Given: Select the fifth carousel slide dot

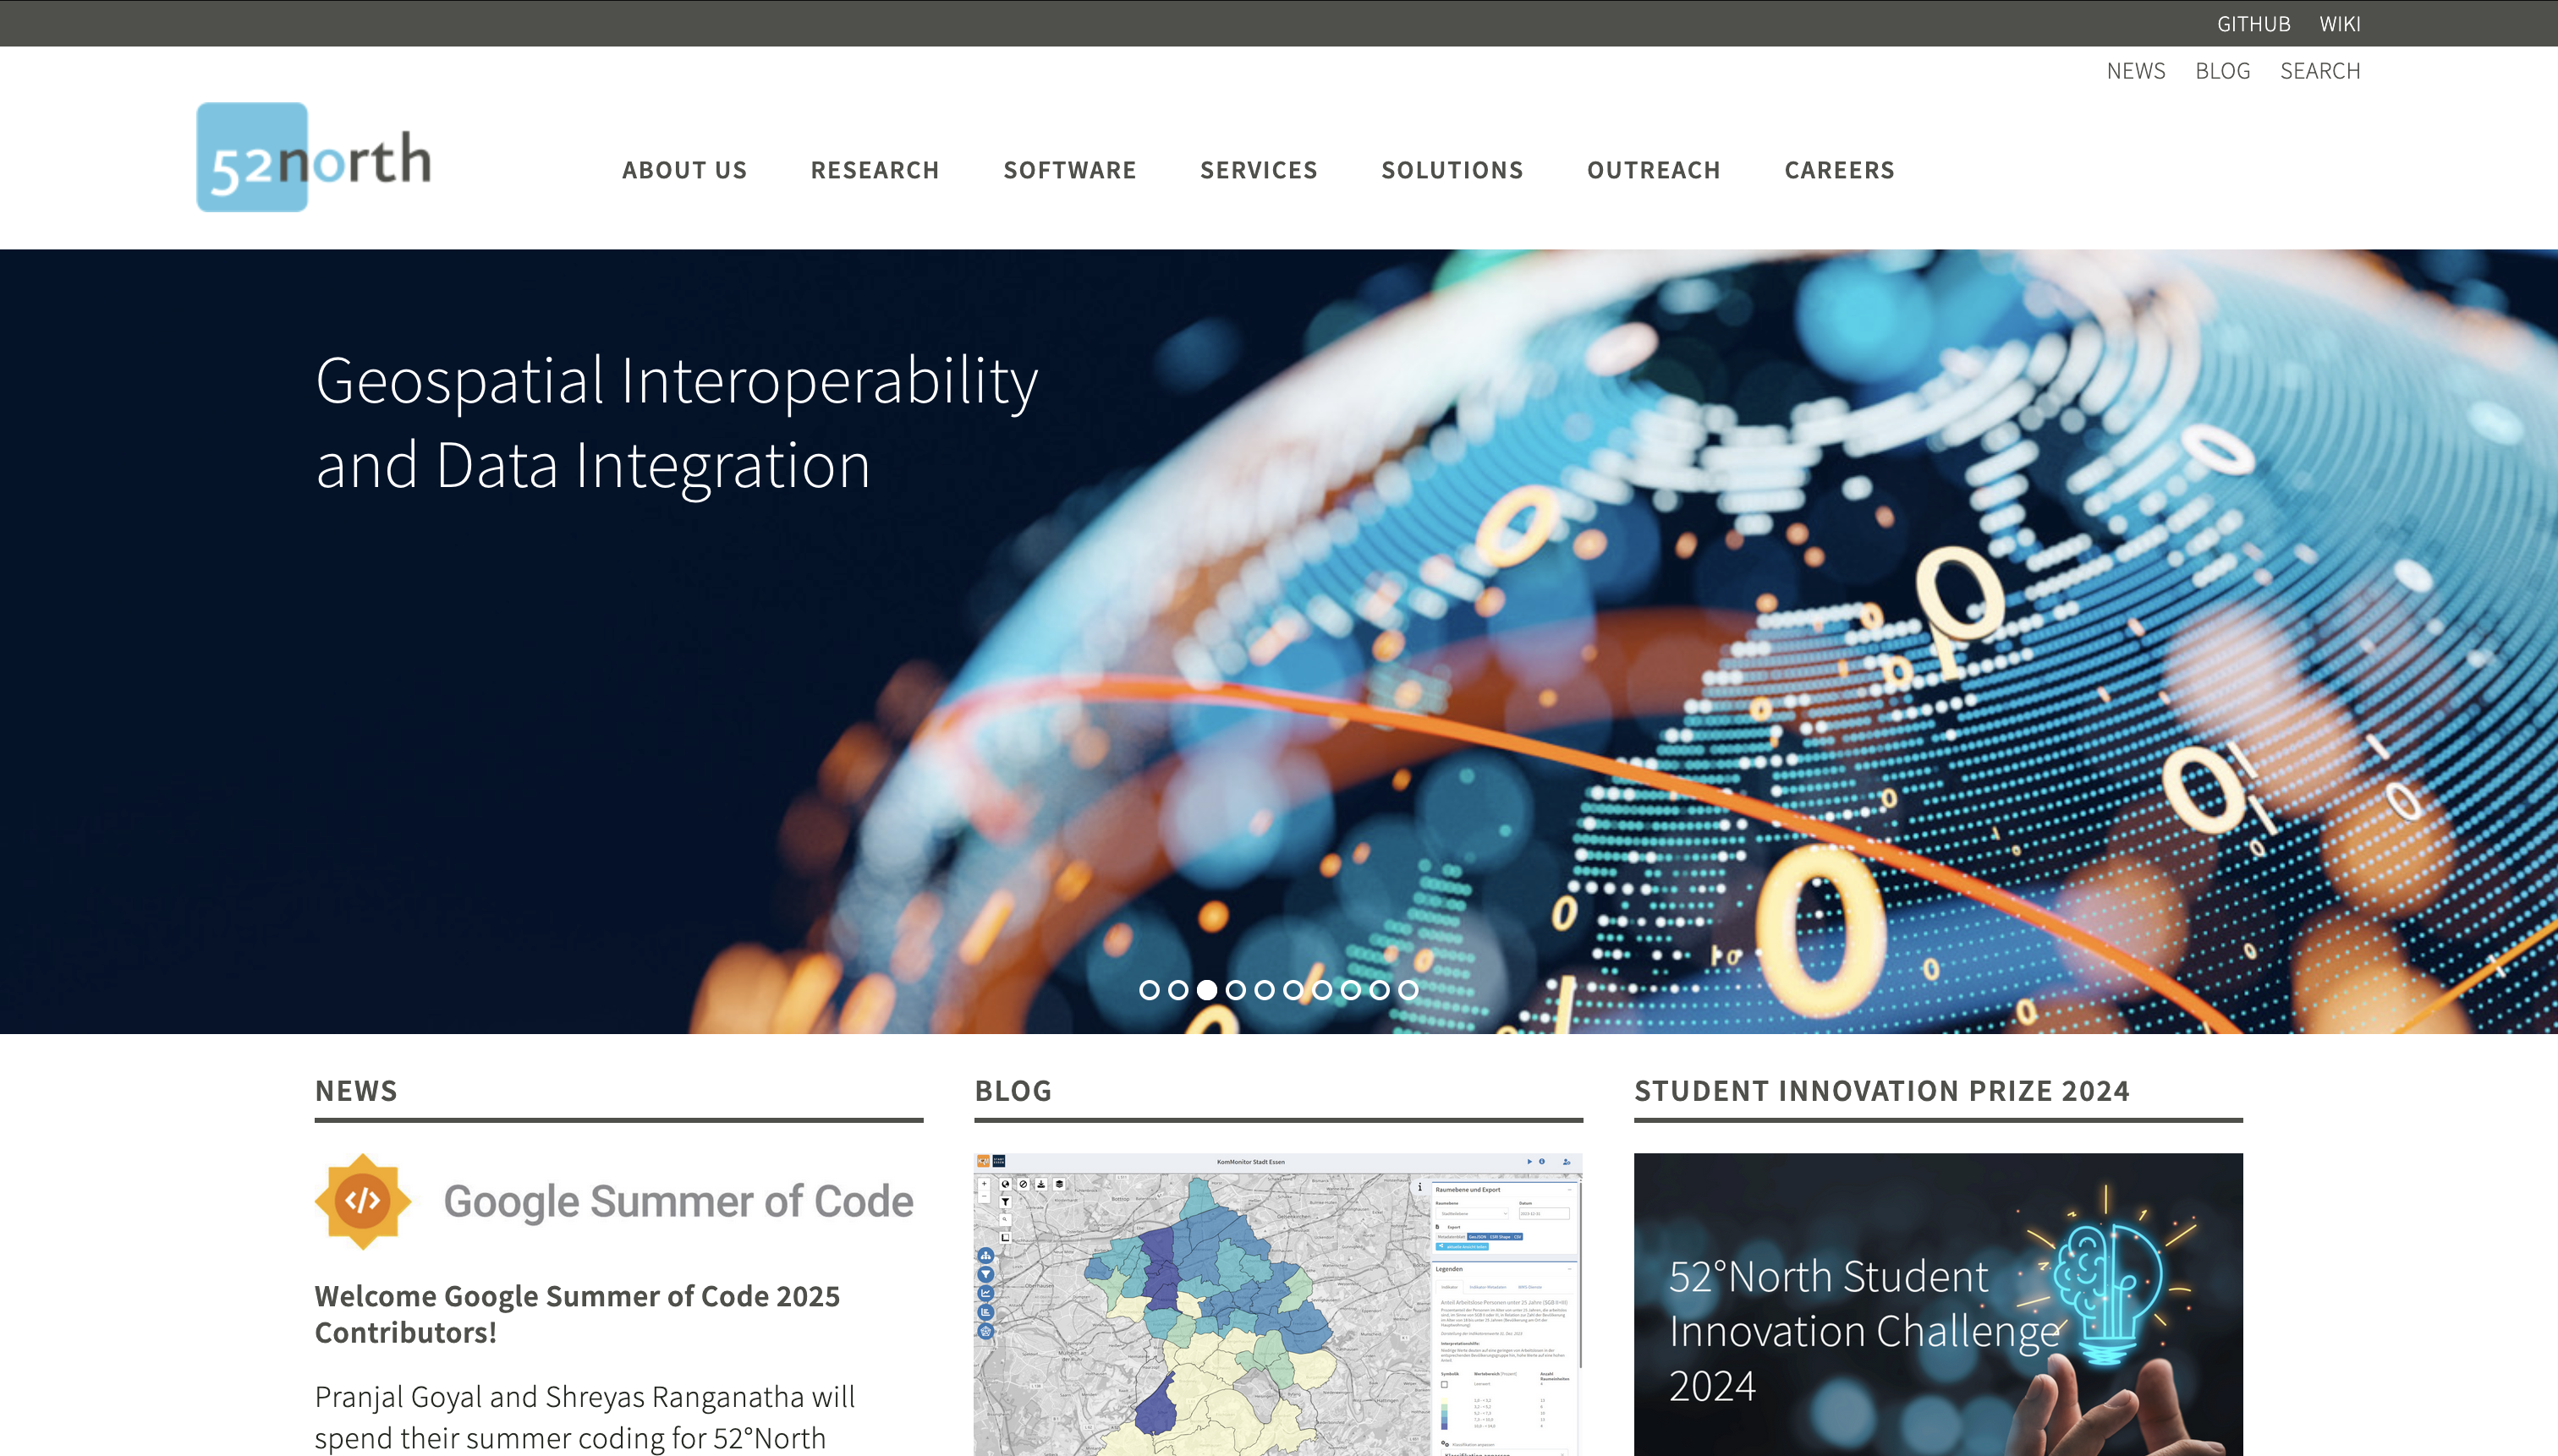Looking at the screenshot, I should tap(1265, 990).
